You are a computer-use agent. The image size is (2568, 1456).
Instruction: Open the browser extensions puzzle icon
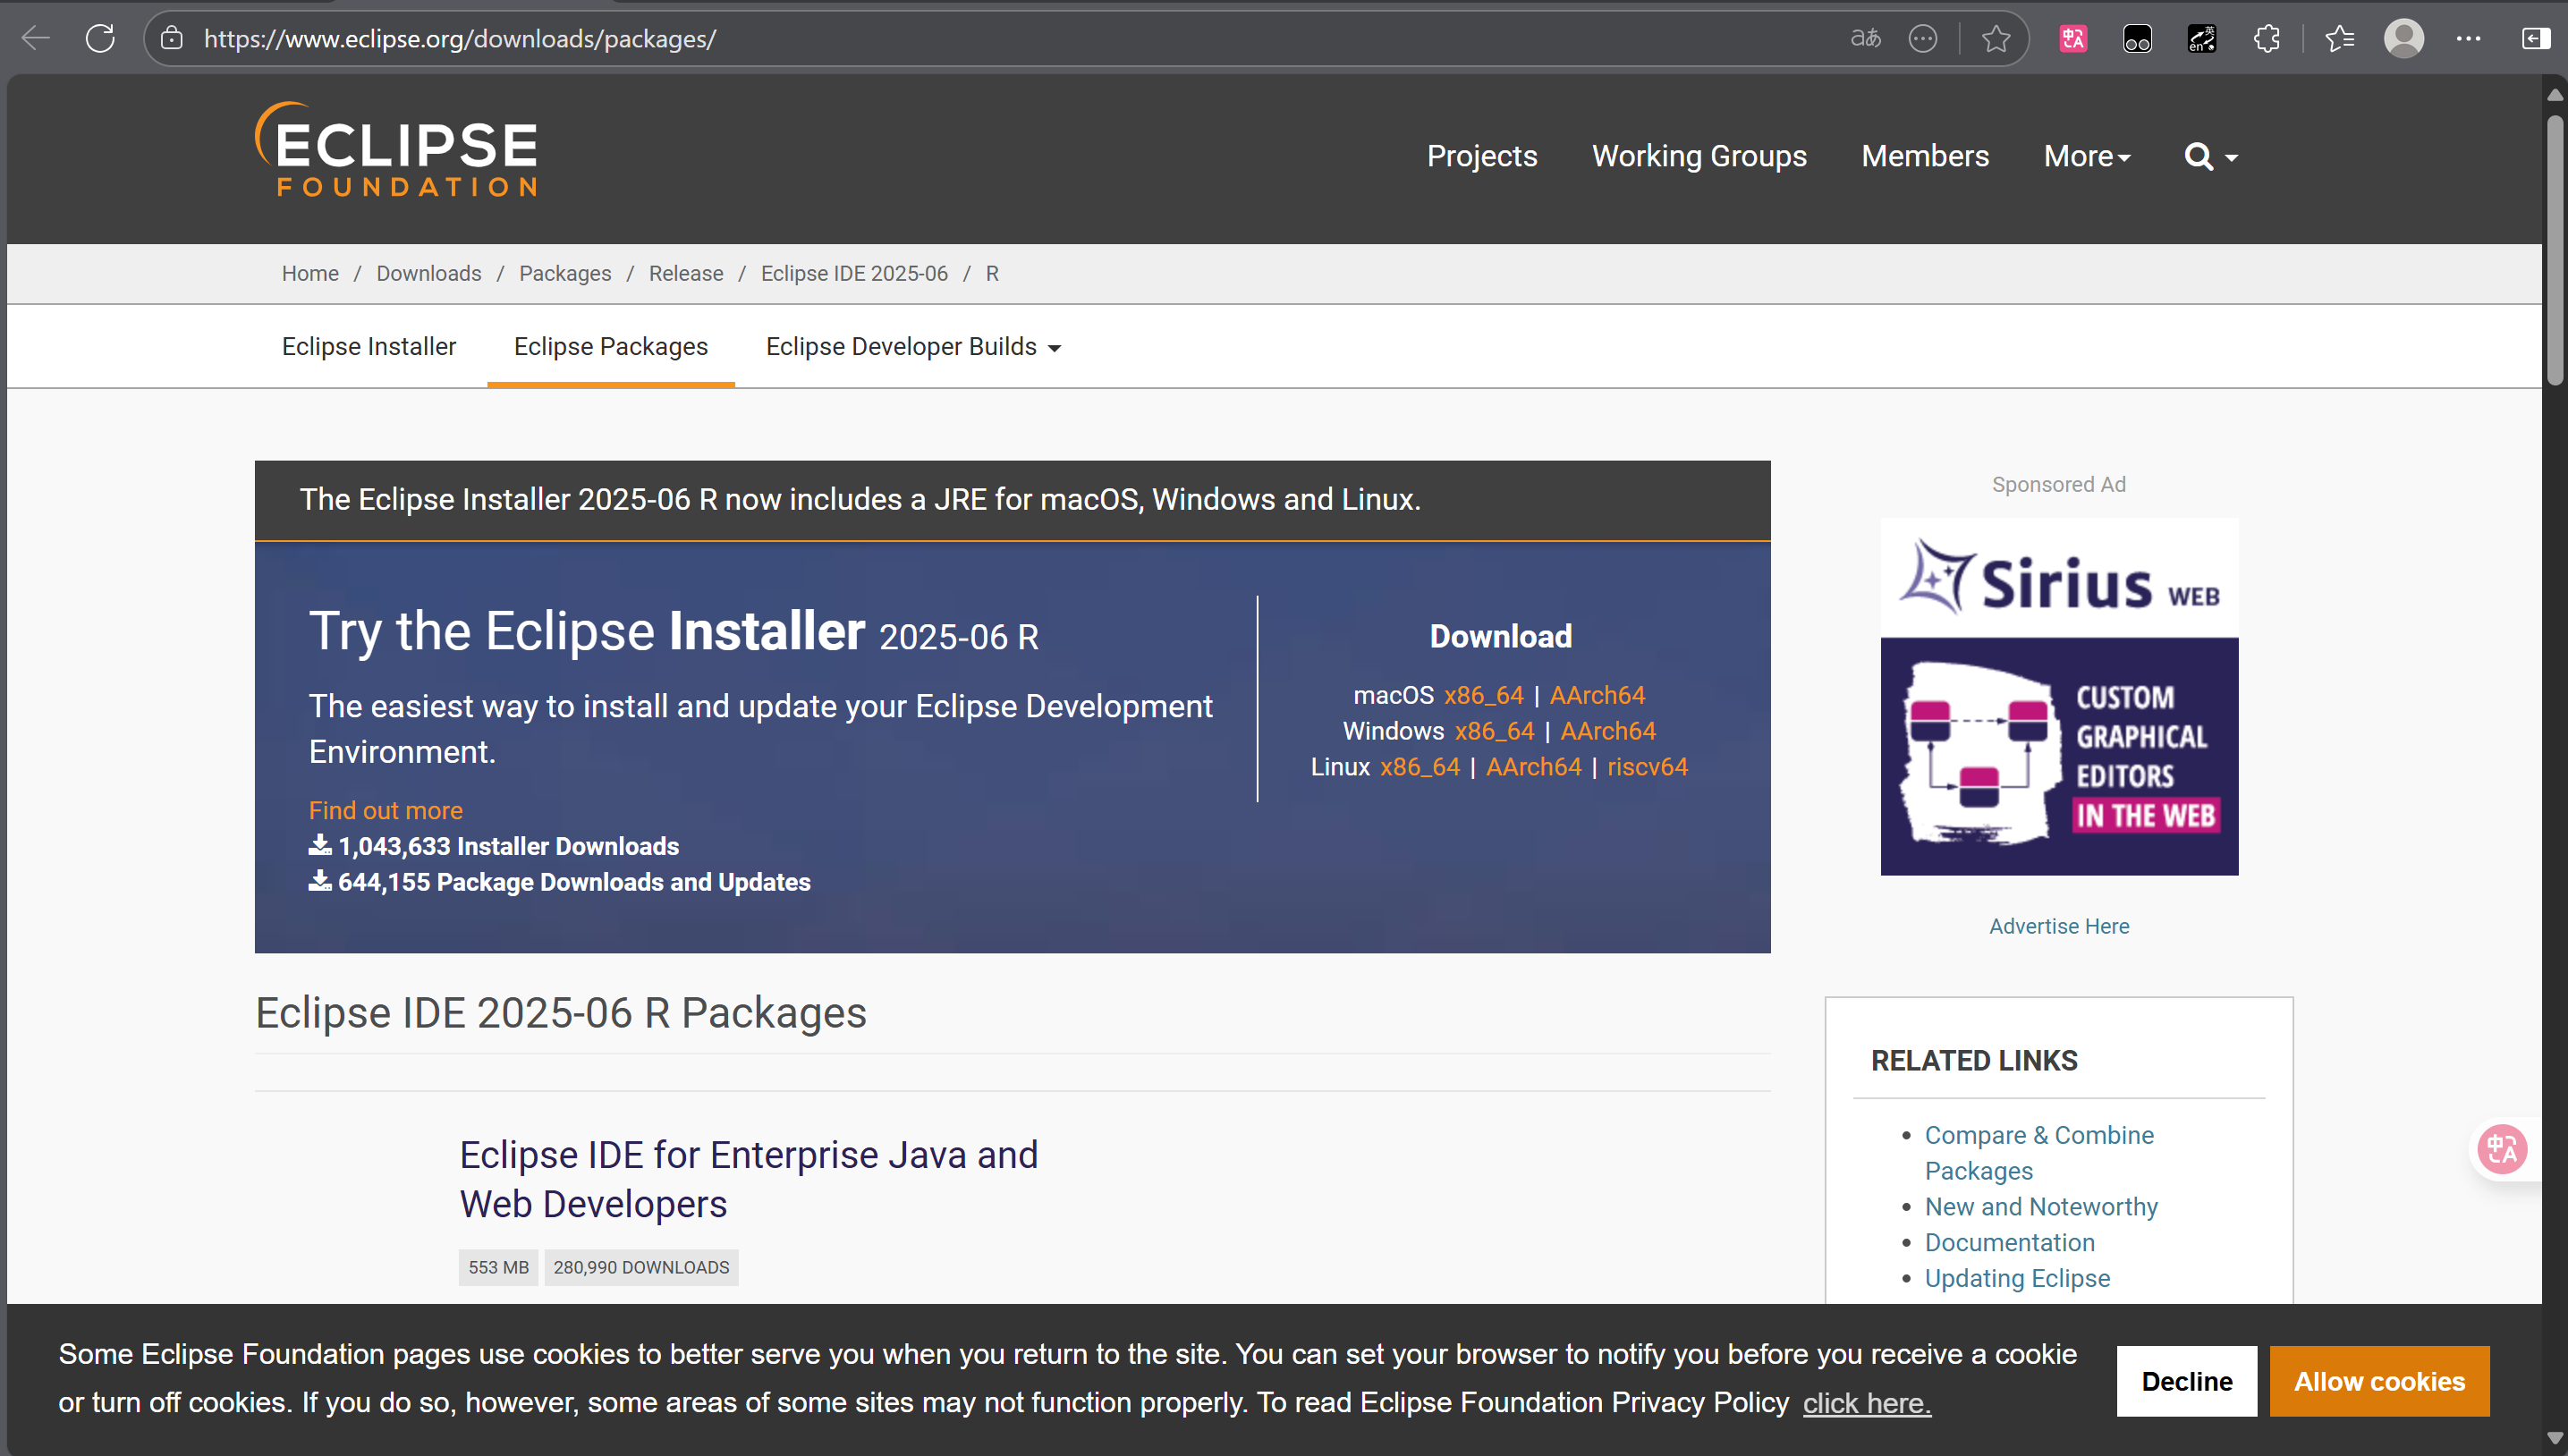pyautogui.click(x=2266, y=39)
